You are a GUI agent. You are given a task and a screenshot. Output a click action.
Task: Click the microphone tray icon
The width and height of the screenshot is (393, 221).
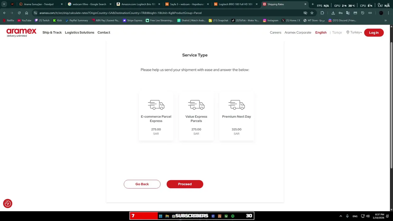coord(347,216)
